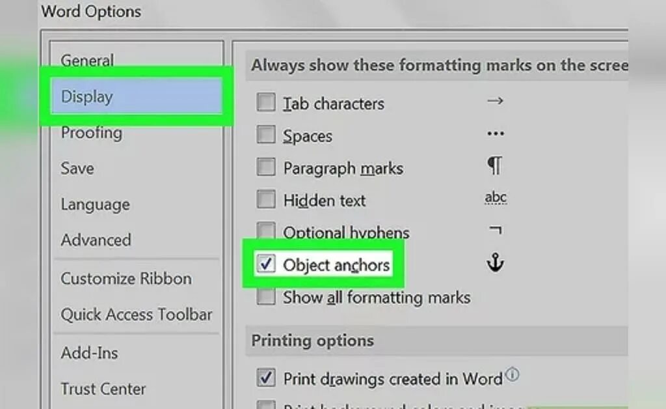Click the Printing options section header
The image size is (666, 409).
[x=313, y=341]
